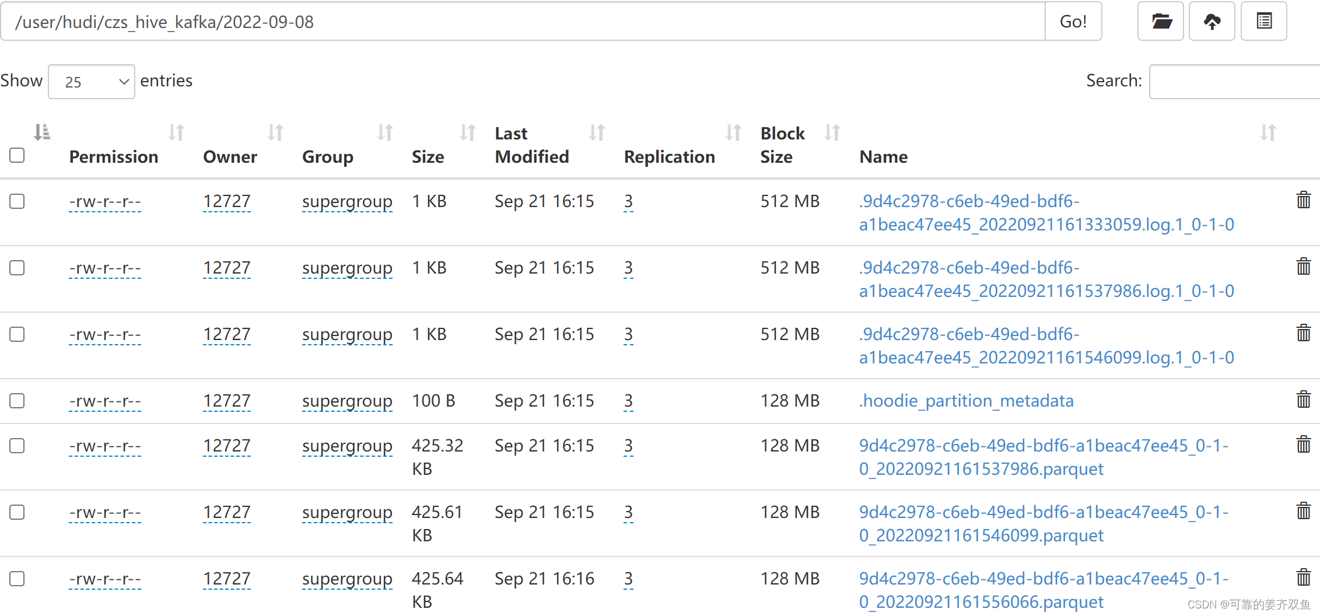
Task: Delete the 20220921161556066.parquet file via its trash icon
Action: [x=1303, y=577]
